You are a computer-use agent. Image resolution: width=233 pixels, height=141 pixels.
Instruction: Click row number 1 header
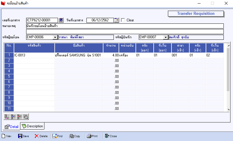coord(9,55)
